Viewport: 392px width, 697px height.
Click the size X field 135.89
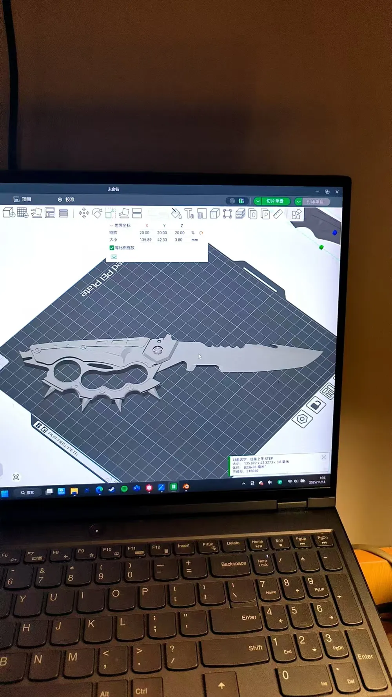[x=145, y=240]
